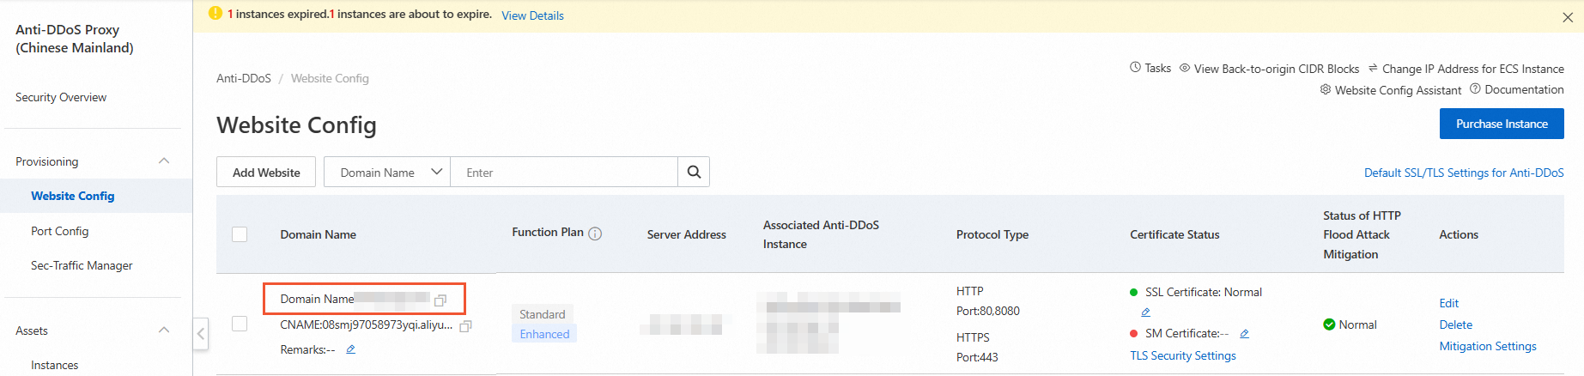Open Sec-Traffic Manager in the sidebar
Screen dimensions: 1584x376
[x=82, y=265]
